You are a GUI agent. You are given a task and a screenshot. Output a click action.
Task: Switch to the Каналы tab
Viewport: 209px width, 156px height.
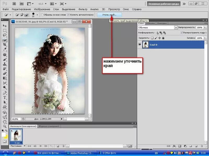pyautogui.click(x=150, y=23)
